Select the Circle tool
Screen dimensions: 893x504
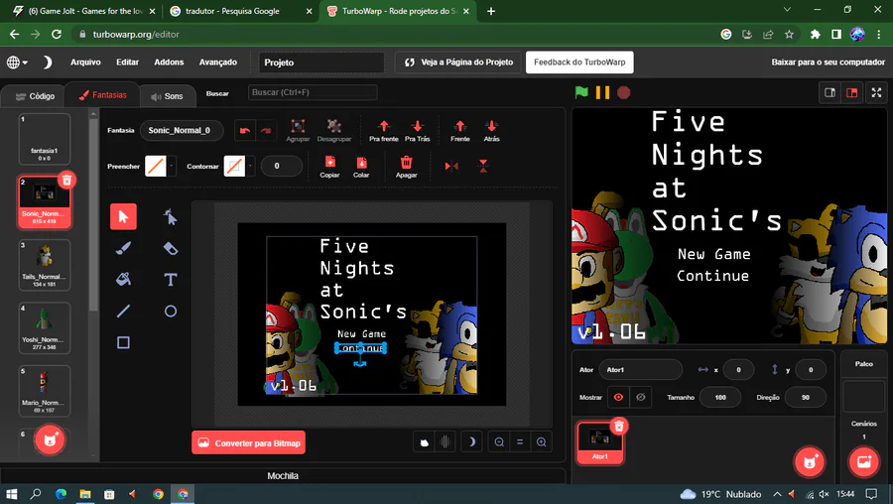coord(171,311)
